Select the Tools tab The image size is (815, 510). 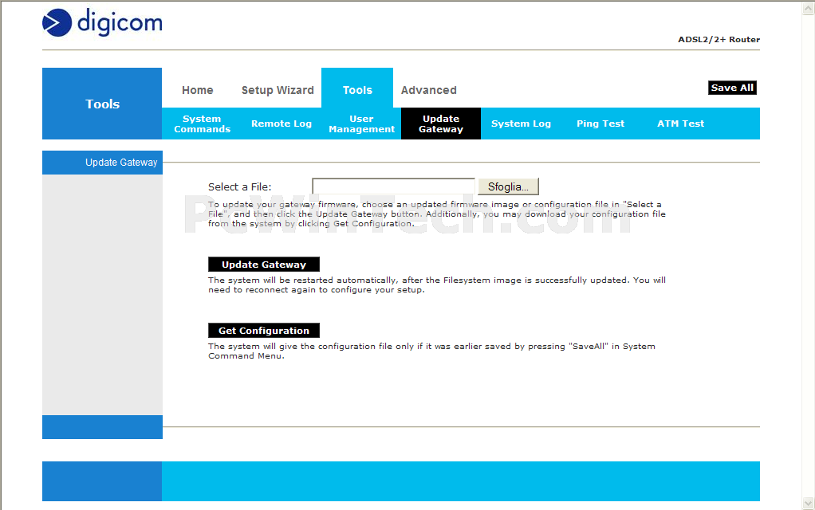point(357,90)
